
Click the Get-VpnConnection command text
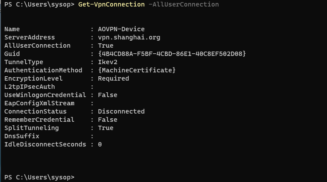[x=111, y=4]
